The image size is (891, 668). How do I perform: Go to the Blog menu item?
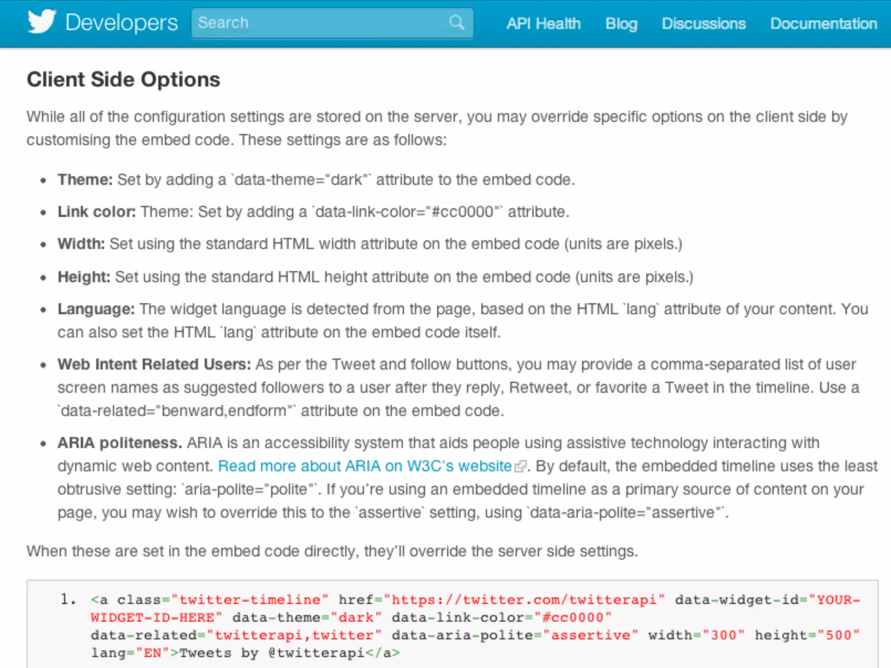click(x=621, y=23)
